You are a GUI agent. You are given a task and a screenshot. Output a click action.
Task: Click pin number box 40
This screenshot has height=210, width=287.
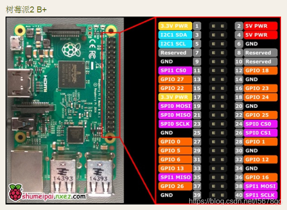pyautogui.click(x=239, y=195)
